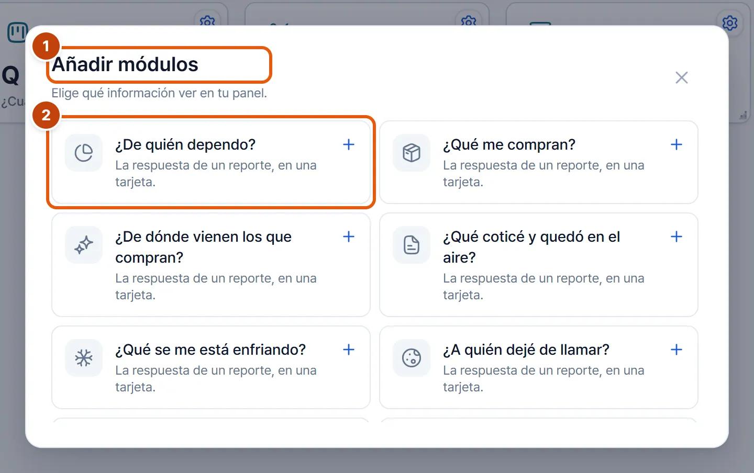Add ¿A quién dejé de llamar? using its plus icon
This screenshot has height=473, width=754.
[677, 350]
